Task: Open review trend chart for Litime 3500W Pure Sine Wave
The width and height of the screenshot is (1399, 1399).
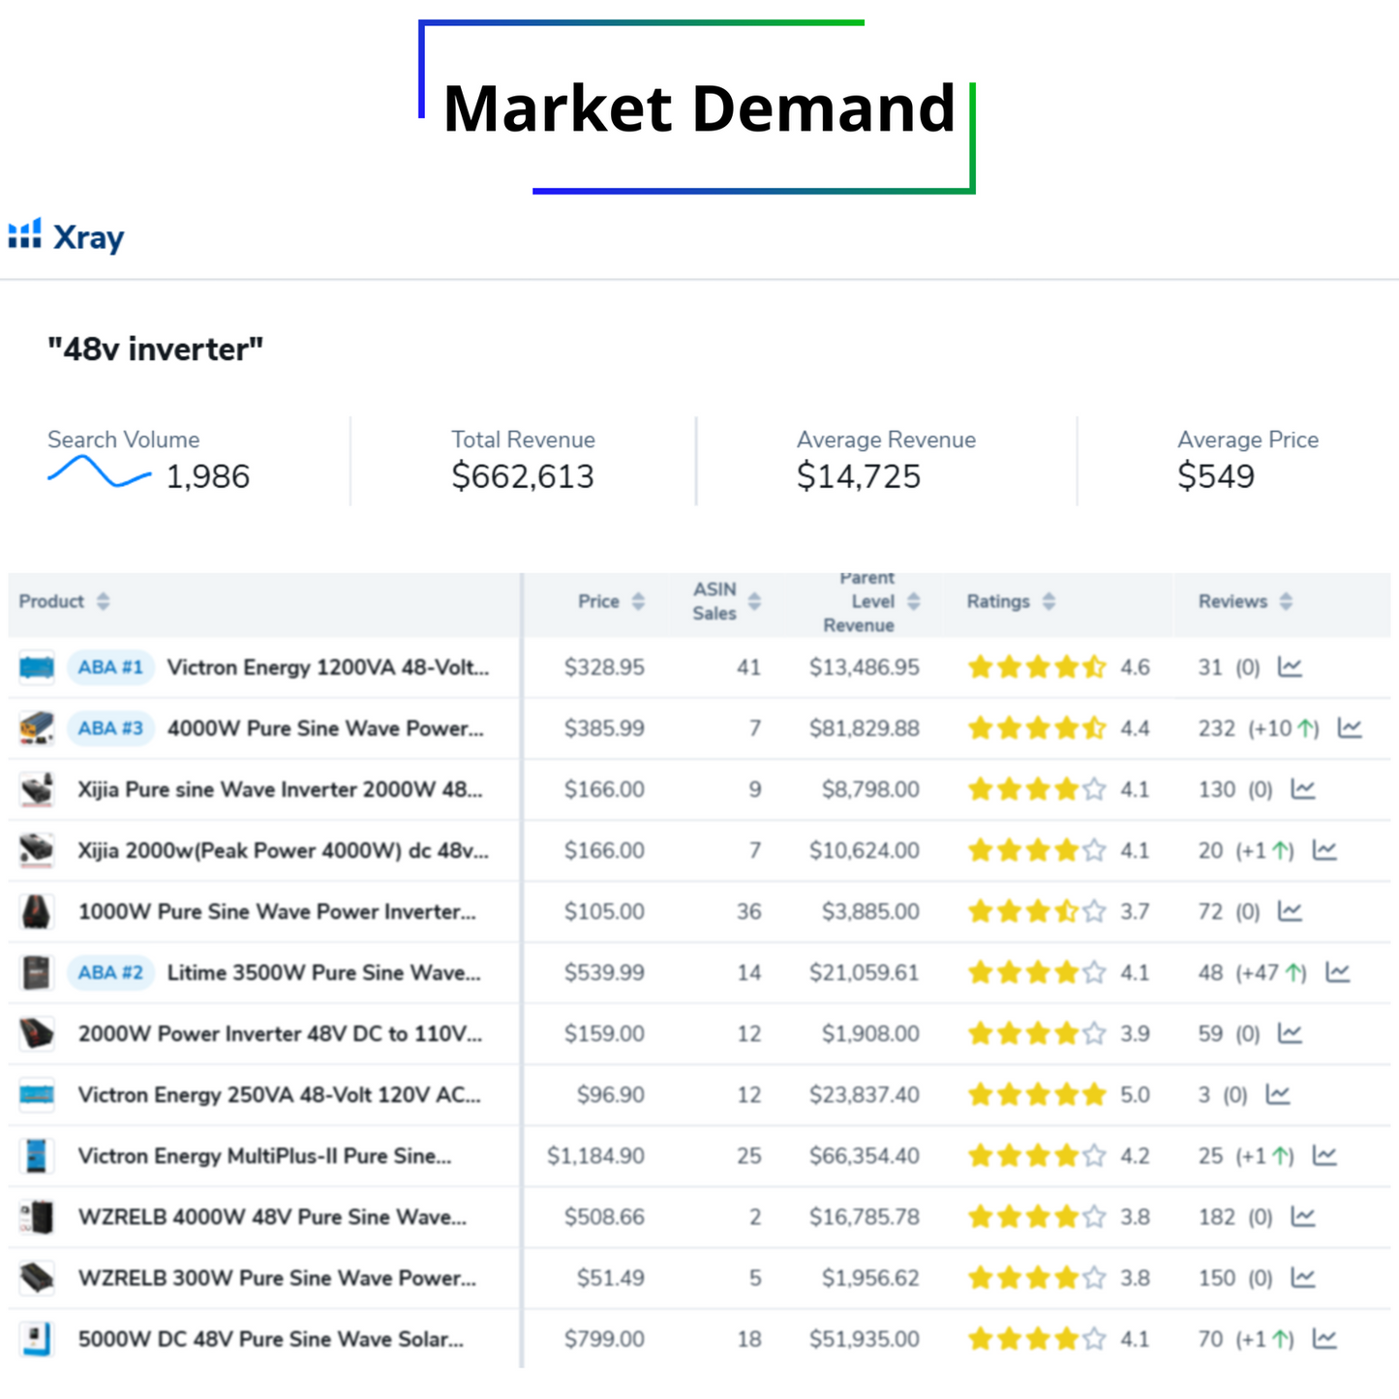Action: [x=1337, y=972]
